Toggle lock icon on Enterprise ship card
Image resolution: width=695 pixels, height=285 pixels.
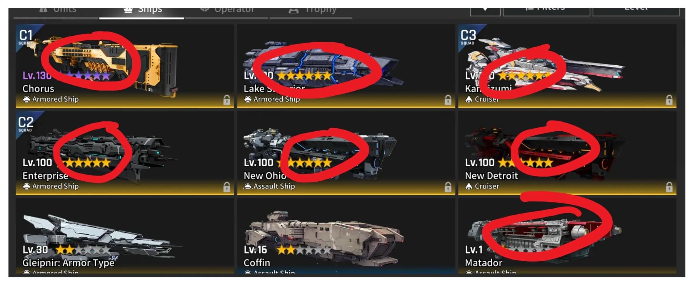click(227, 187)
